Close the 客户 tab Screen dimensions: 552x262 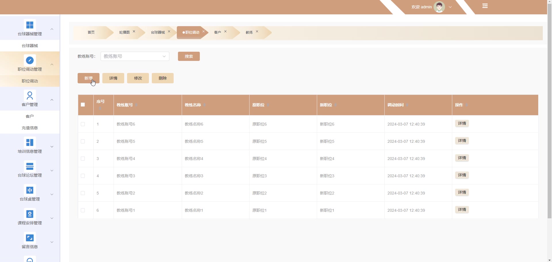pyautogui.click(x=225, y=31)
